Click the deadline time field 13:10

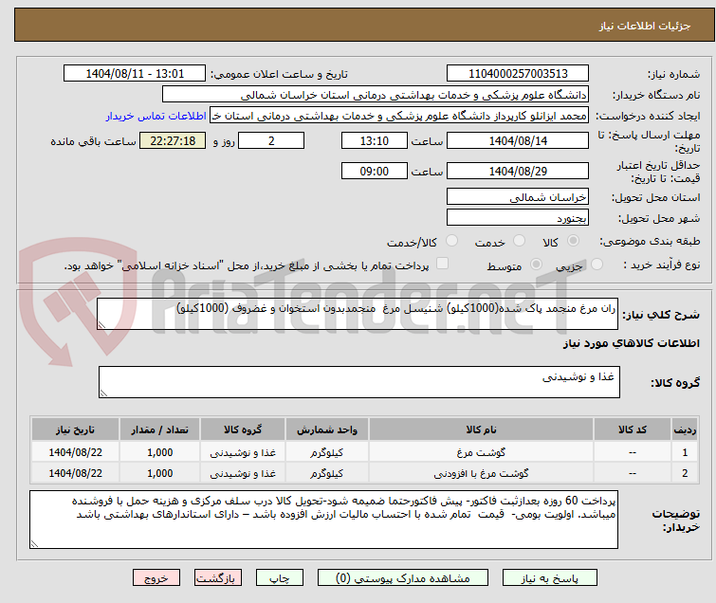pyautogui.click(x=374, y=140)
